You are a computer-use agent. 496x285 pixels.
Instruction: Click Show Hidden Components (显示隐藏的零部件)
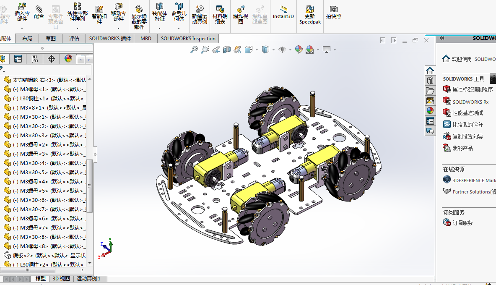tap(139, 17)
